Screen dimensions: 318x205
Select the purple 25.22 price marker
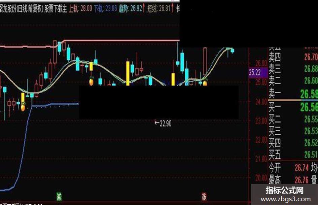pyautogui.click(x=258, y=72)
